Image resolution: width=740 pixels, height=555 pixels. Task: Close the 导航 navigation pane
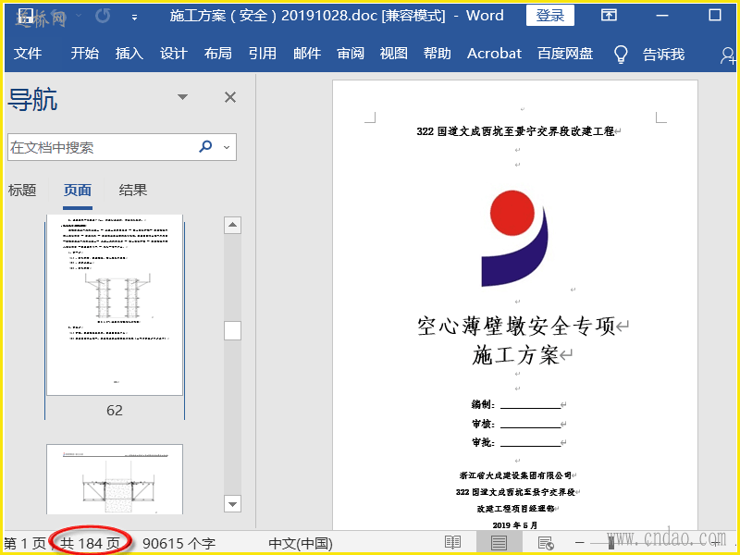click(x=230, y=97)
